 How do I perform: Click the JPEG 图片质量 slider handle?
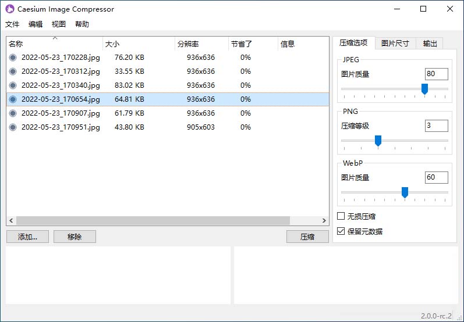tap(424, 89)
